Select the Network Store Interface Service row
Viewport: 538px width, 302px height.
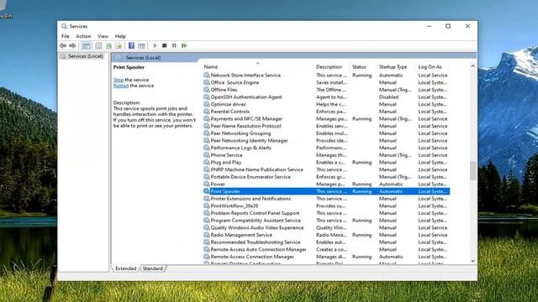click(x=326, y=75)
